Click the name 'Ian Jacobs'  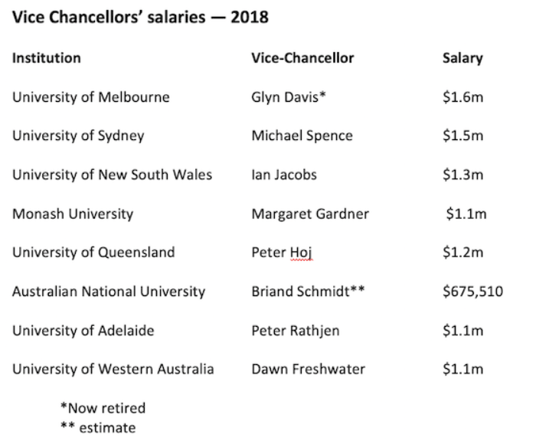tap(283, 174)
